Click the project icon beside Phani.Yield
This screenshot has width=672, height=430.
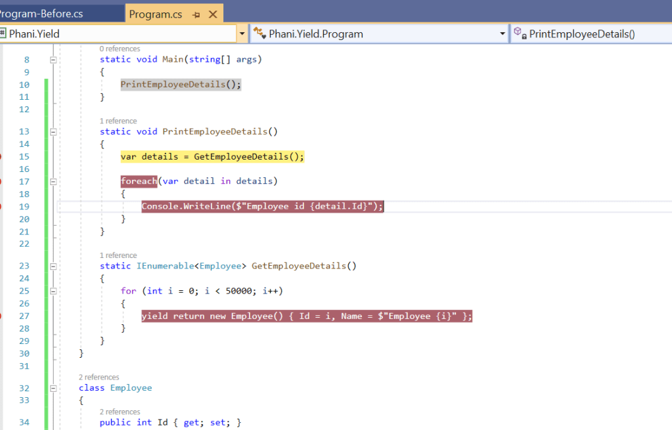pos(3,33)
